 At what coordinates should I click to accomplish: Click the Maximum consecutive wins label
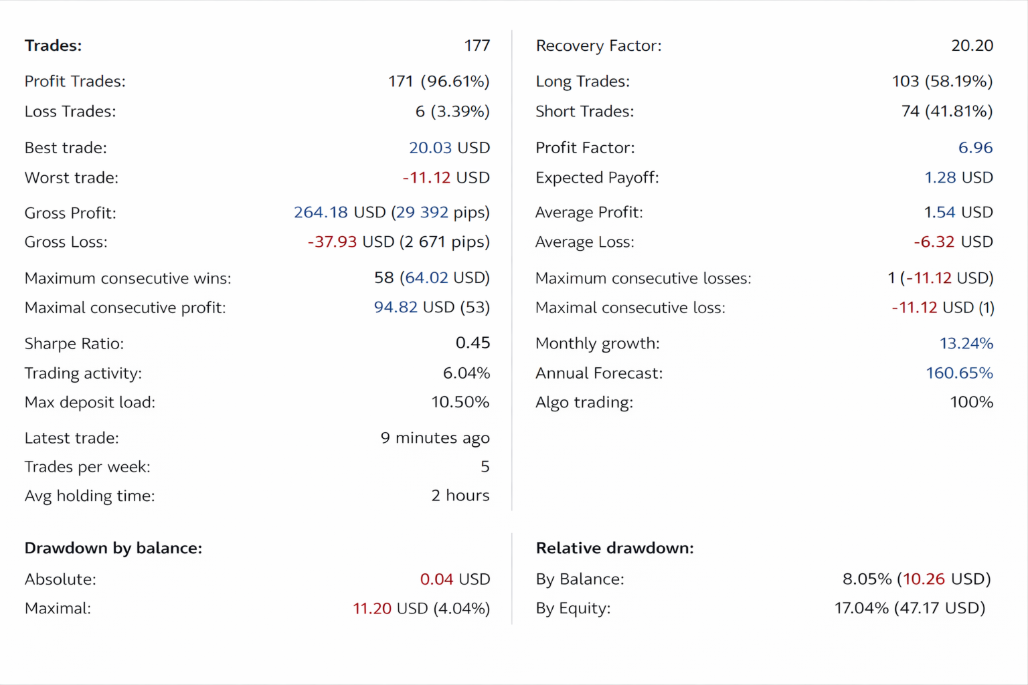coord(128,278)
